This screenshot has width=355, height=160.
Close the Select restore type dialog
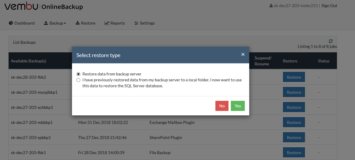243,54
